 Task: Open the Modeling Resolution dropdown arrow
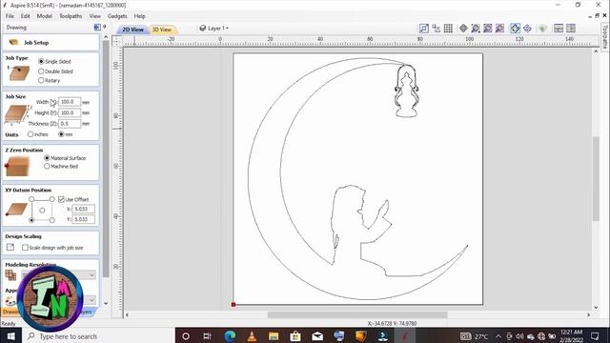tap(91, 275)
